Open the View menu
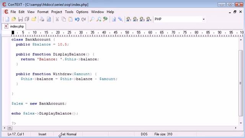This screenshot has height=138, width=245. click(31, 12)
